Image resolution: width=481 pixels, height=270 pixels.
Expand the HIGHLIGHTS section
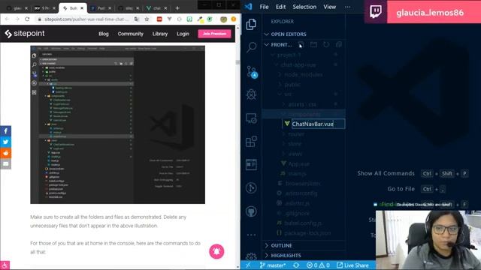[283, 255]
